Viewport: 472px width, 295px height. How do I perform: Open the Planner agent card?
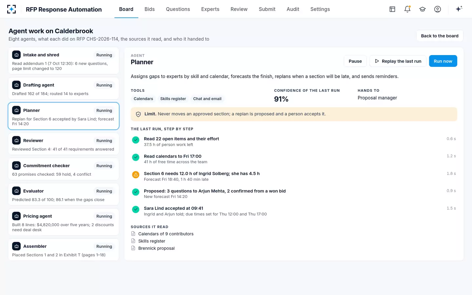[x=64, y=116]
